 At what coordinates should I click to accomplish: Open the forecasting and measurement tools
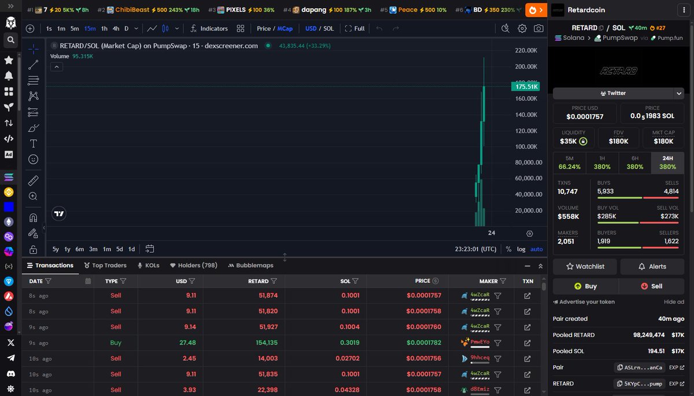pos(33,112)
